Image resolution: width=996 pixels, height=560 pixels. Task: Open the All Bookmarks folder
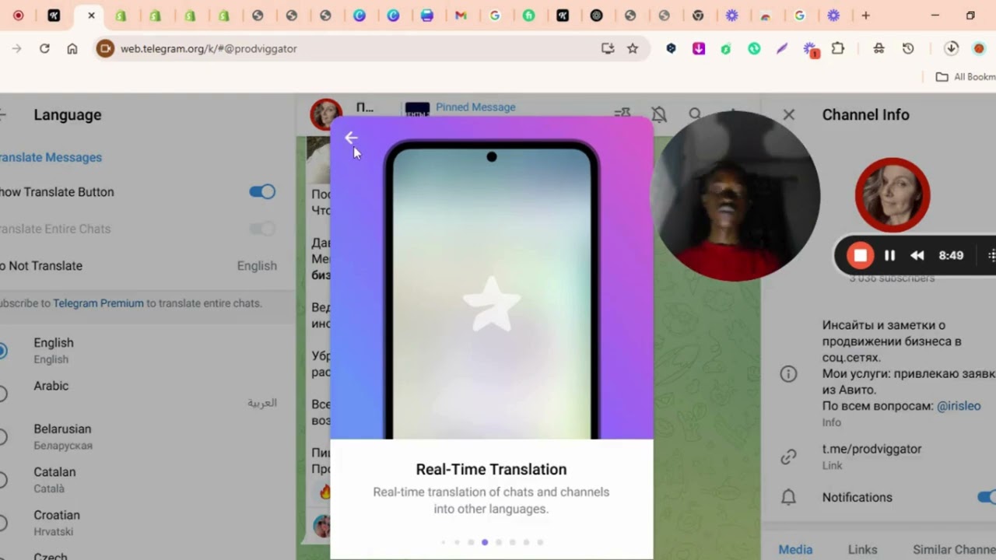(x=965, y=77)
